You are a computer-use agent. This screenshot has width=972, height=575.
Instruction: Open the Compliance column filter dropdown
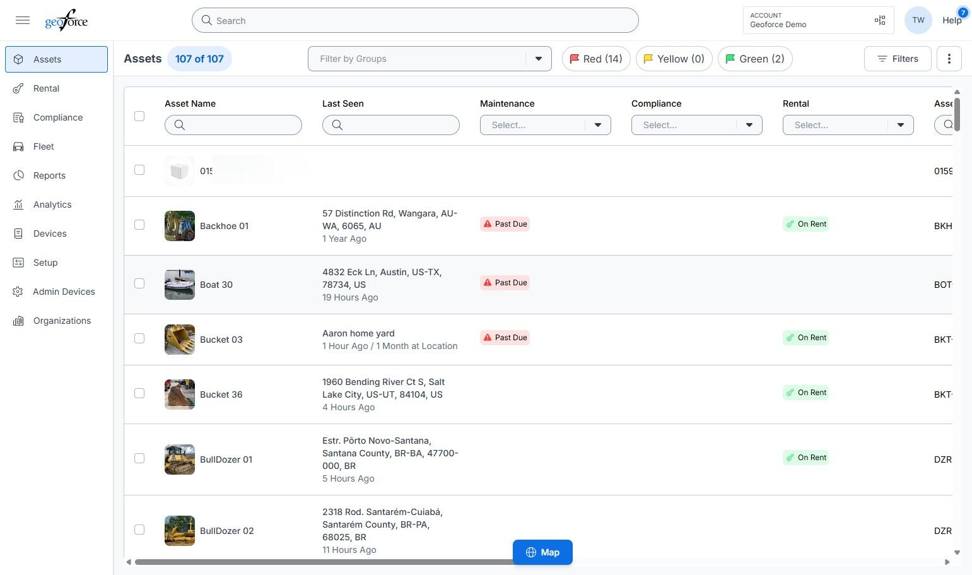point(697,125)
